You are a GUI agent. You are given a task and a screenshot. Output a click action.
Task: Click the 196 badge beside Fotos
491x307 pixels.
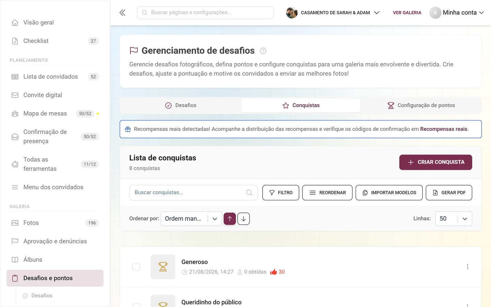click(92, 223)
